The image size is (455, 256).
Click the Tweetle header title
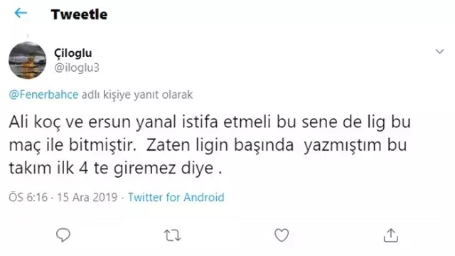pyautogui.click(x=79, y=14)
